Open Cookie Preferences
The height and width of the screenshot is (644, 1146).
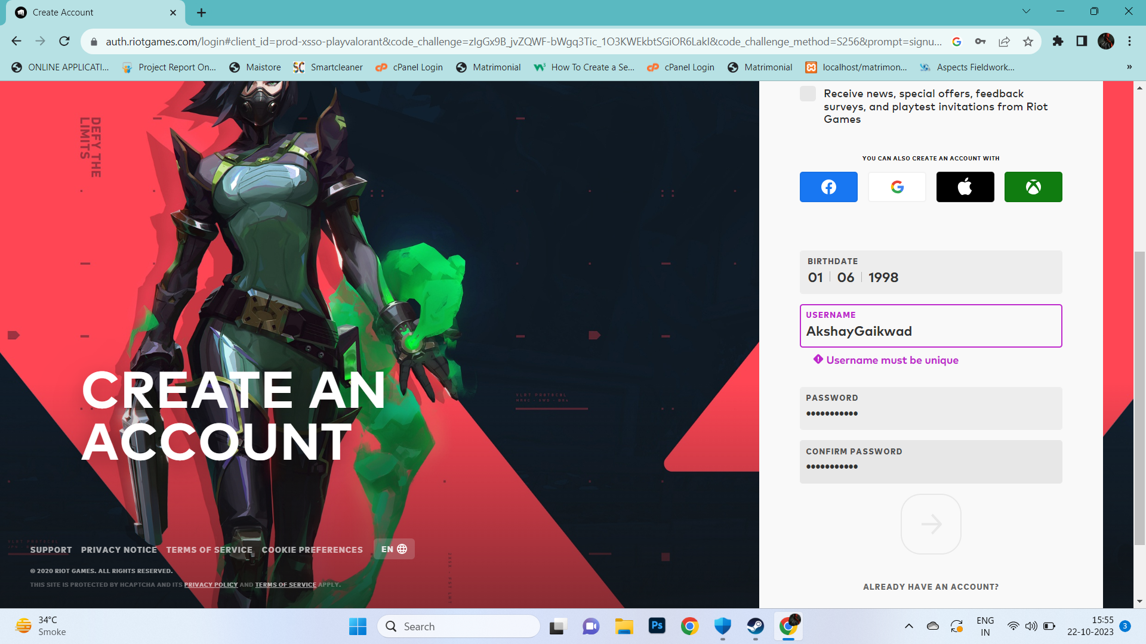click(x=312, y=550)
